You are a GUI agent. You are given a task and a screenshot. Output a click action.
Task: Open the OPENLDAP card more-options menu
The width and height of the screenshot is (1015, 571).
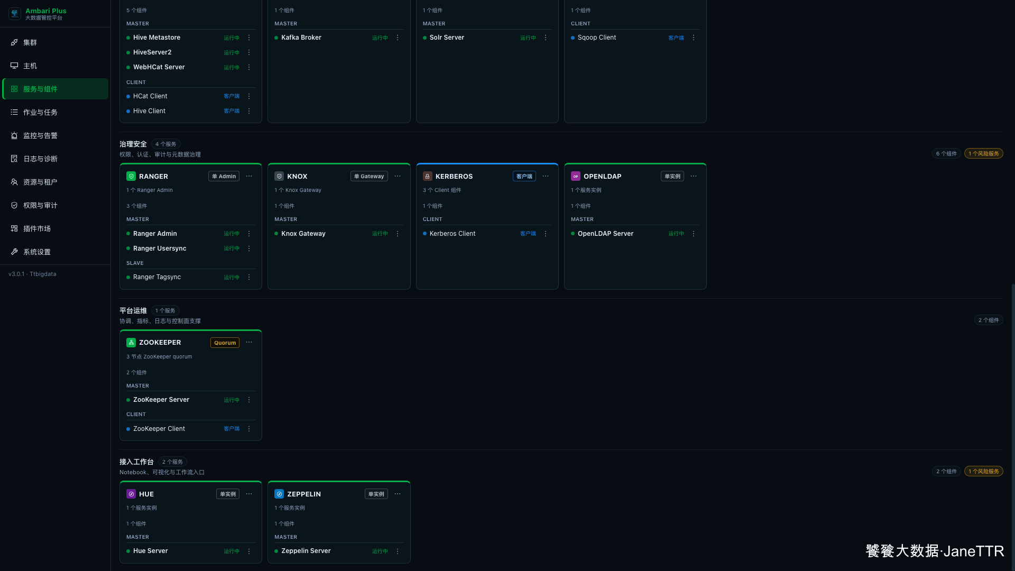point(694,176)
